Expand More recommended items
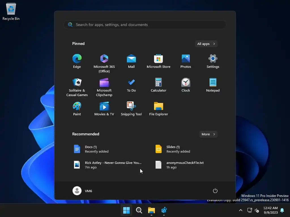This screenshot has height=217, width=290. click(208, 134)
